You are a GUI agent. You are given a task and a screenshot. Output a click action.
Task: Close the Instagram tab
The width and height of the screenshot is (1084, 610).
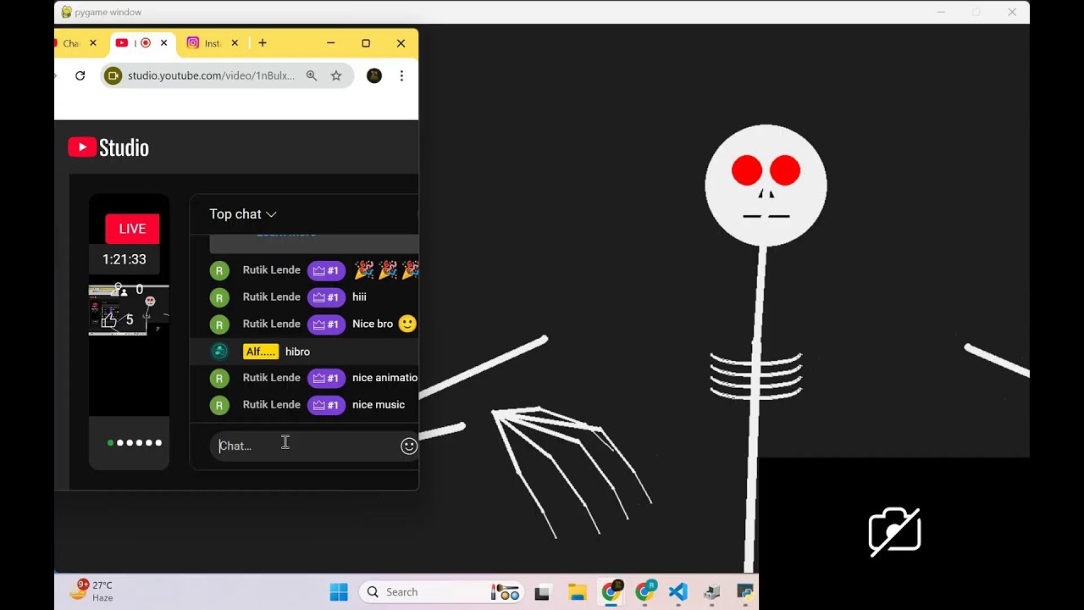click(x=235, y=43)
